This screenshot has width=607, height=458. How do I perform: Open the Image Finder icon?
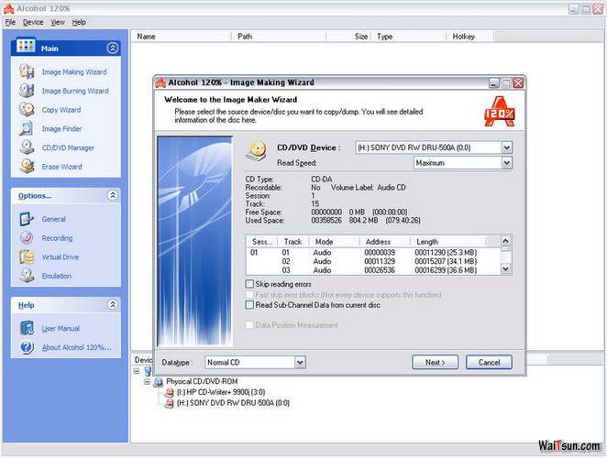click(x=25, y=129)
